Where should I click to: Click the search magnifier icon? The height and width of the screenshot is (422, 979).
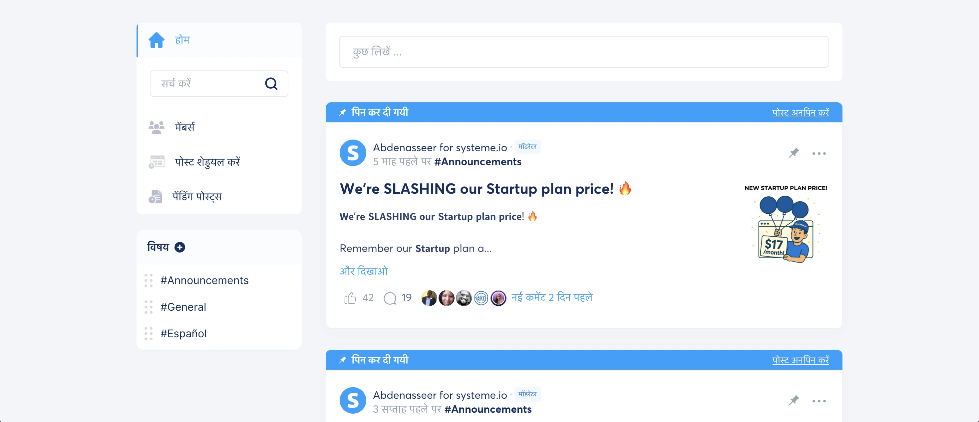tap(271, 83)
